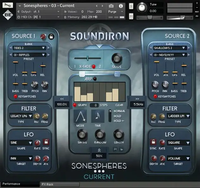Viewport: 200px width, 188px height.
Task: Select next Source 2 preset arrow
Action: (x=189, y=55)
